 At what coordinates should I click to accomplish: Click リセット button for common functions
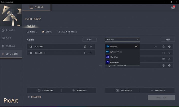89,40
